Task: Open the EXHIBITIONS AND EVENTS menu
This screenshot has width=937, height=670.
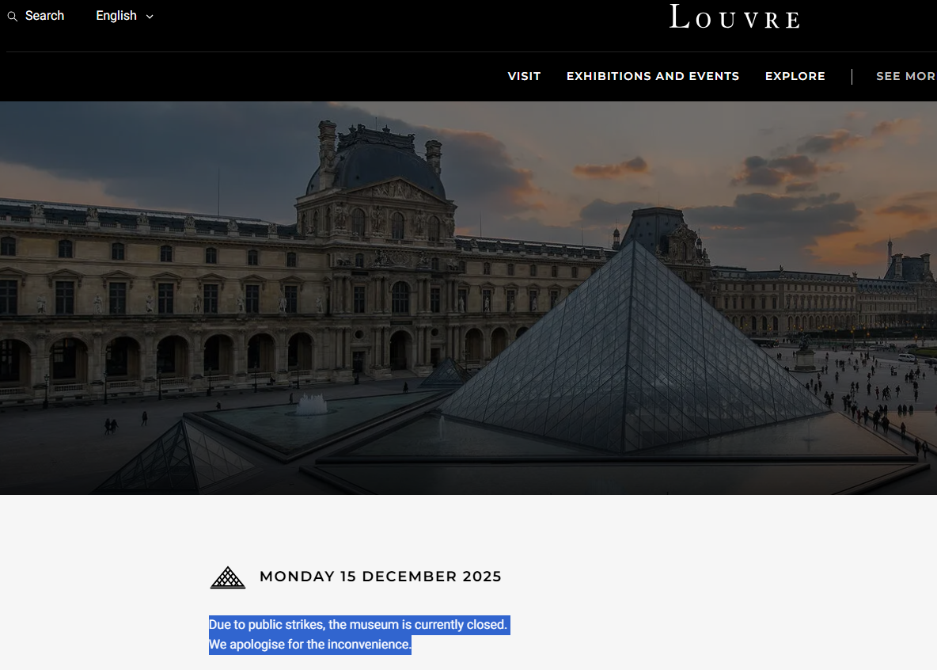Action: point(653,76)
